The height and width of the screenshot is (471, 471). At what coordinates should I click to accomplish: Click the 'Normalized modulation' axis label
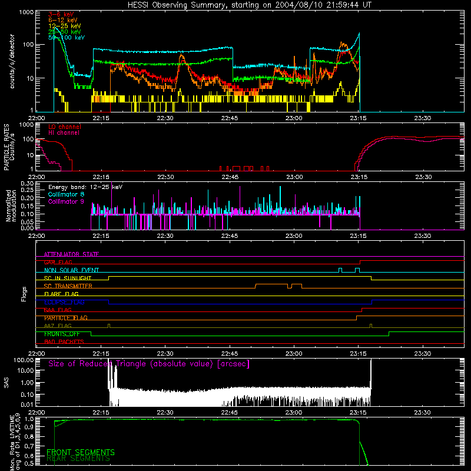coord(11,205)
